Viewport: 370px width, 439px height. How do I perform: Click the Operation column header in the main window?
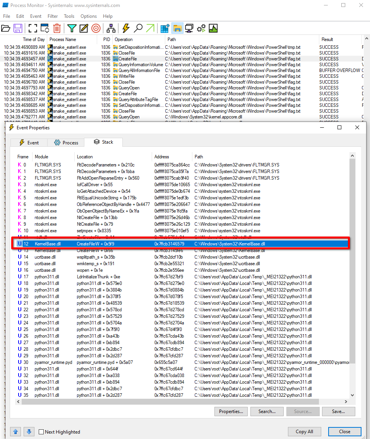[139, 39]
